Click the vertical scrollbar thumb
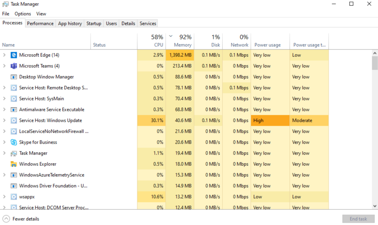 [374, 63]
